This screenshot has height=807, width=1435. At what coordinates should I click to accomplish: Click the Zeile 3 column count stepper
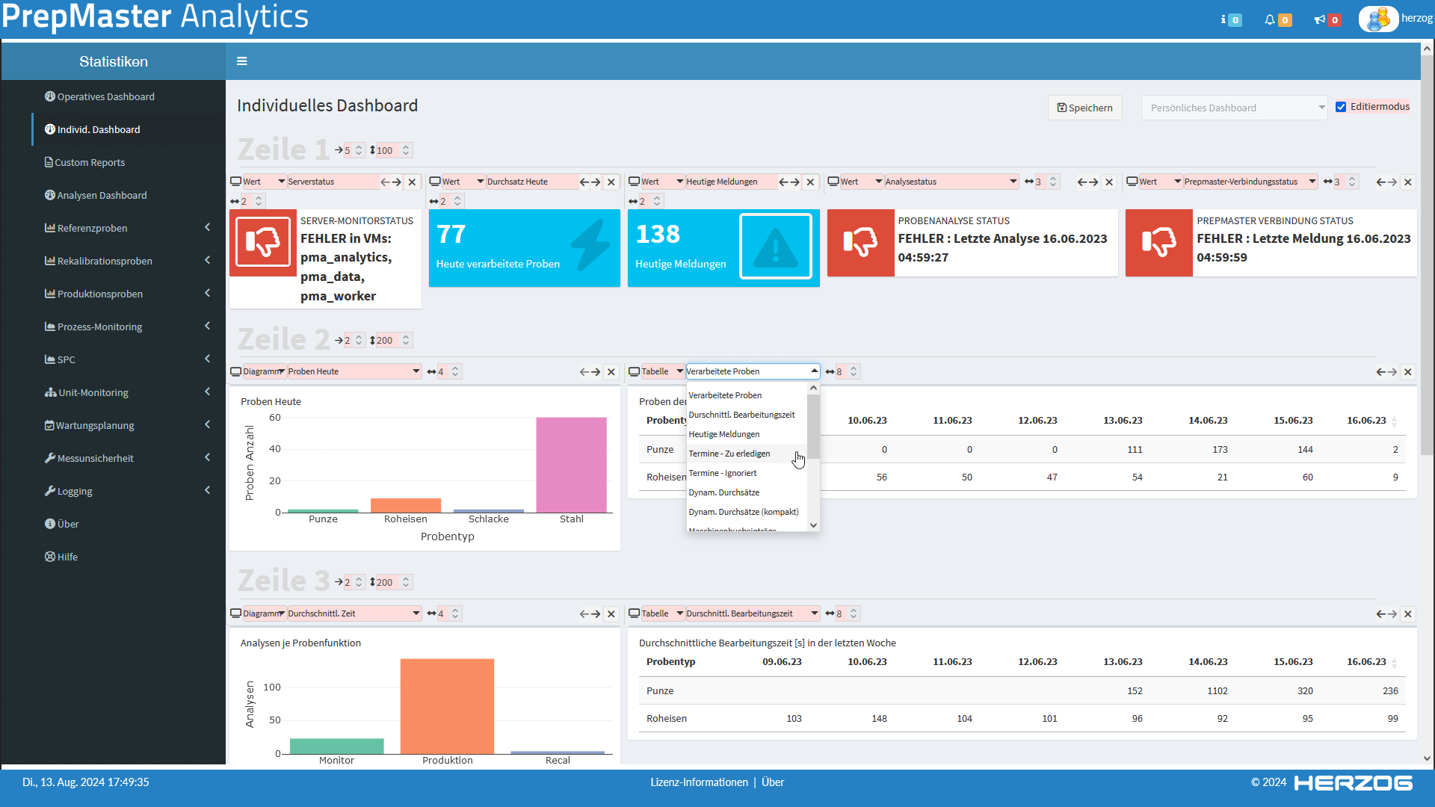pyautogui.click(x=354, y=582)
